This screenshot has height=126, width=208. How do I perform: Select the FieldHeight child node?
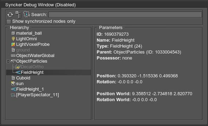tap(32, 72)
